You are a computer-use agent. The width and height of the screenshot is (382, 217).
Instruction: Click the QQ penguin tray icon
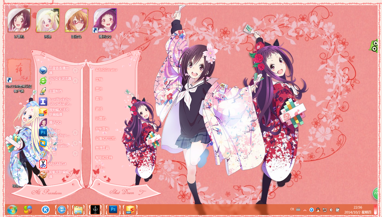318,210
